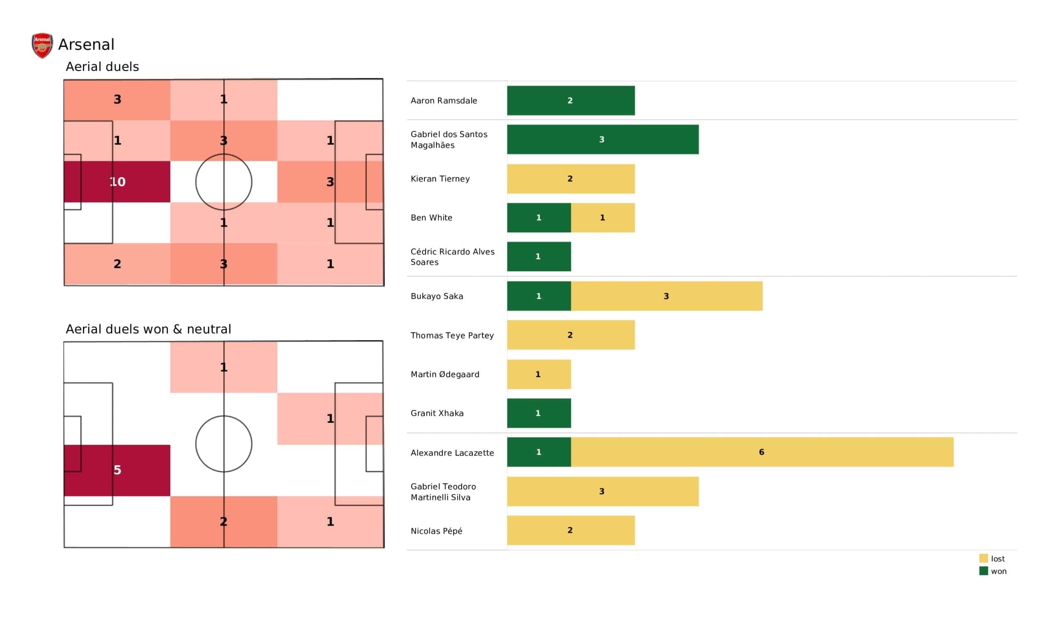Click Alexandre Lacazette's green won segment
Image resolution: width=1062 pixels, height=624 pixels.
pos(539,452)
